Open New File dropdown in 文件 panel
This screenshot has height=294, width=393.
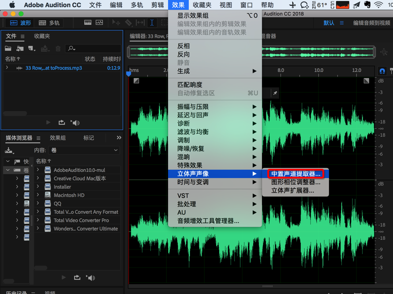[x=32, y=48]
